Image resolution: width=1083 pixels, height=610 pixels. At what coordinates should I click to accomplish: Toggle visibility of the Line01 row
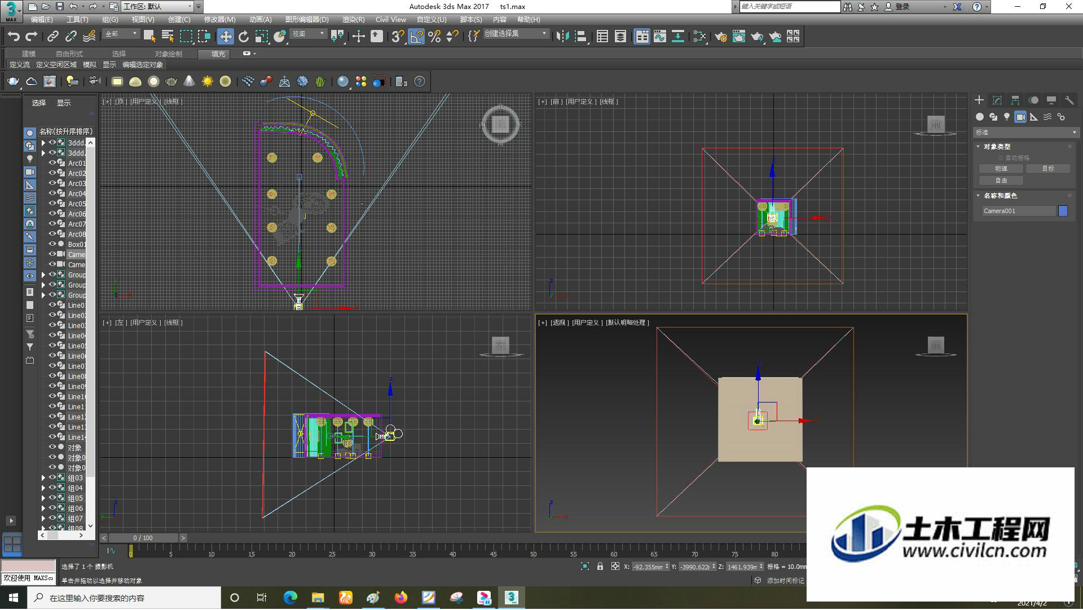pos(52,305)
